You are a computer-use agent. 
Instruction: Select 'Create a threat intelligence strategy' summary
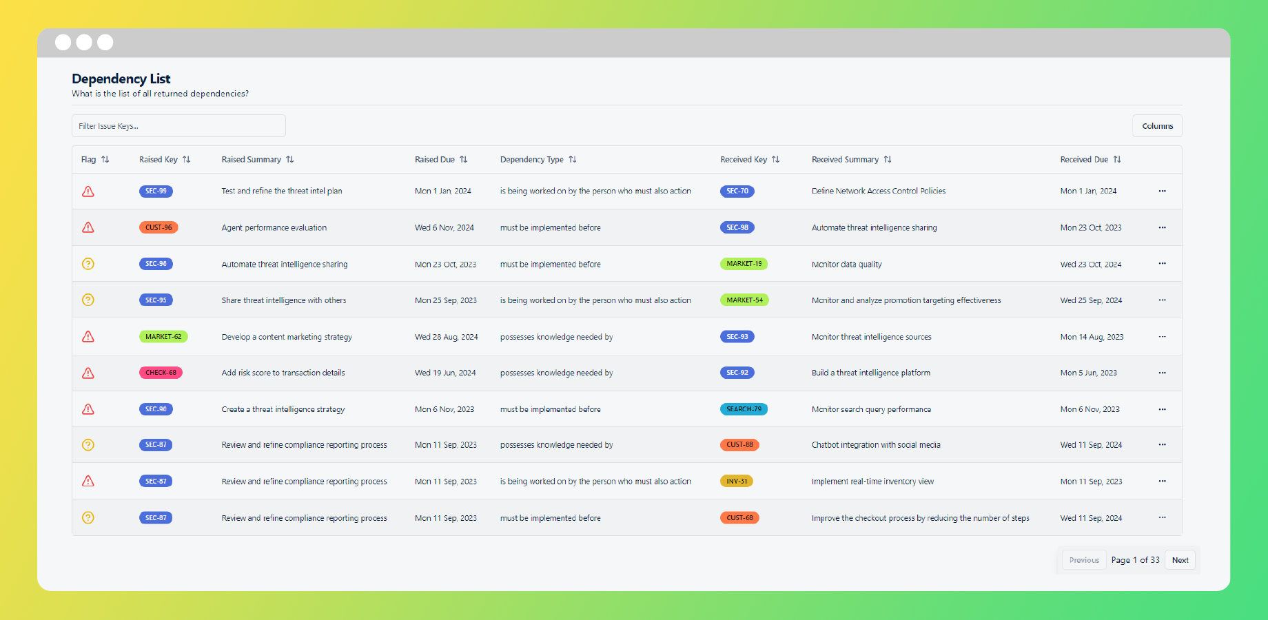283,409
